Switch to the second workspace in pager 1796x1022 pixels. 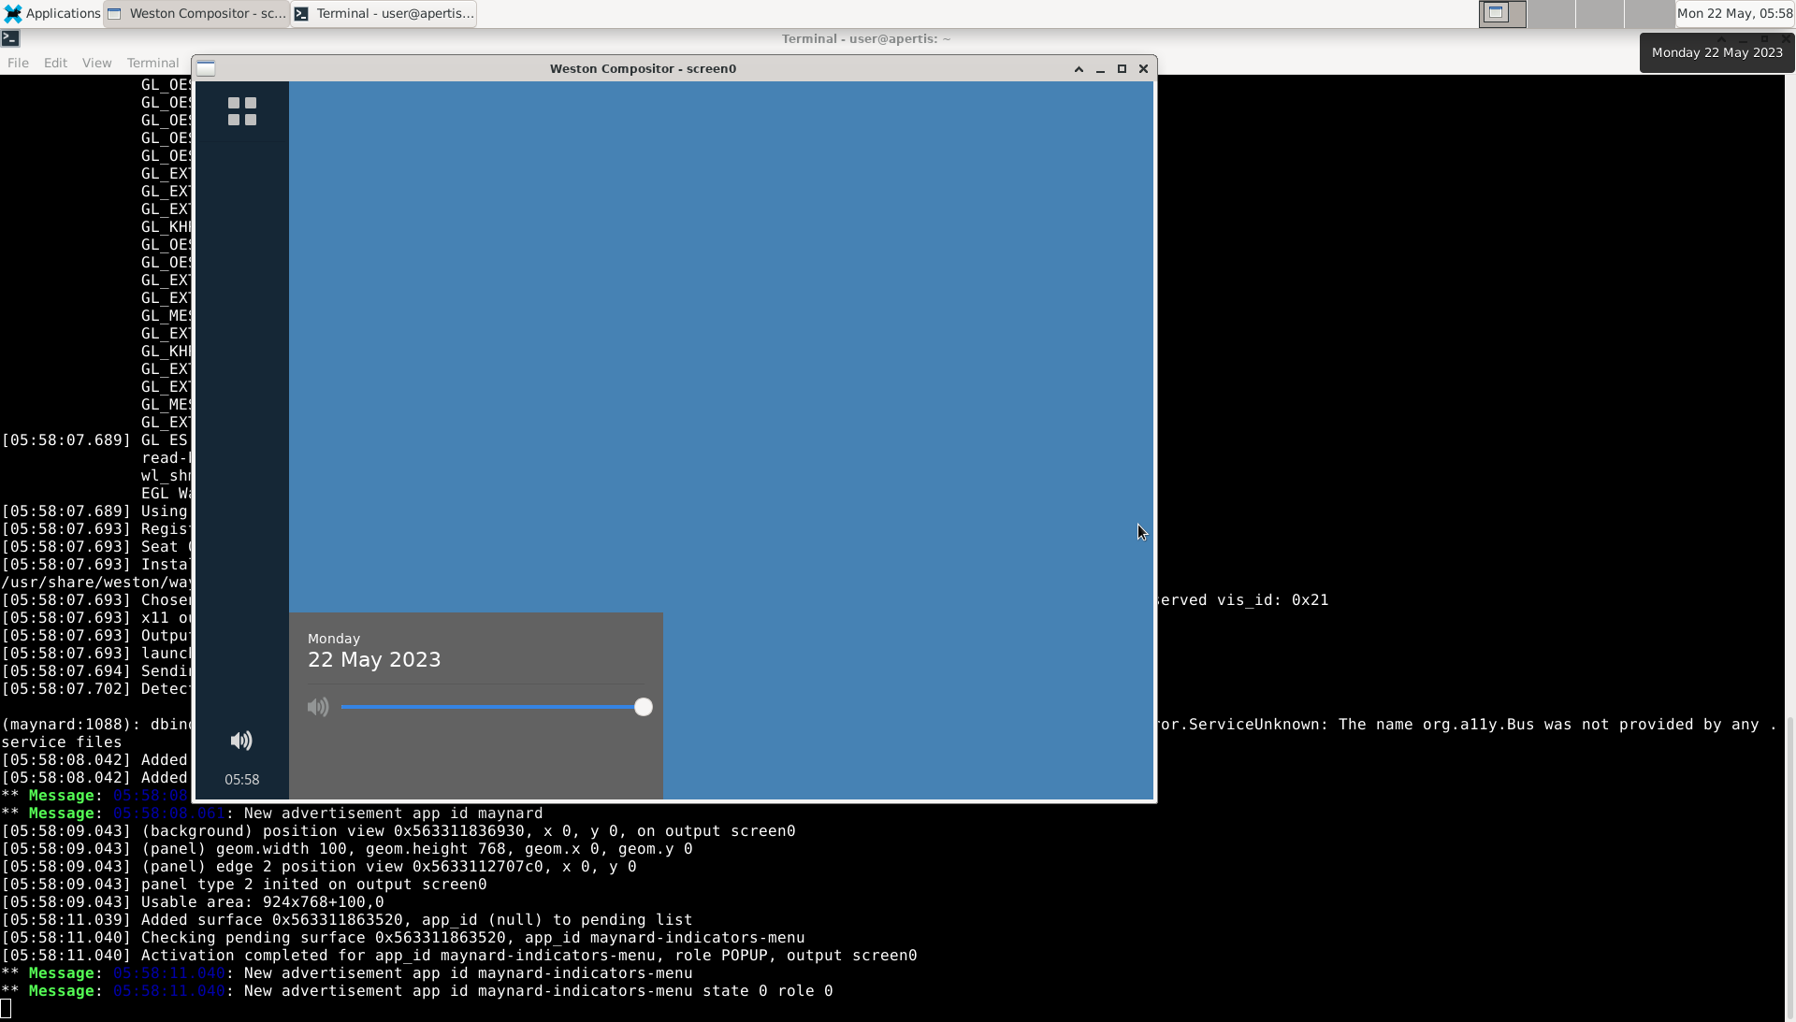(x=1551, y=13)
